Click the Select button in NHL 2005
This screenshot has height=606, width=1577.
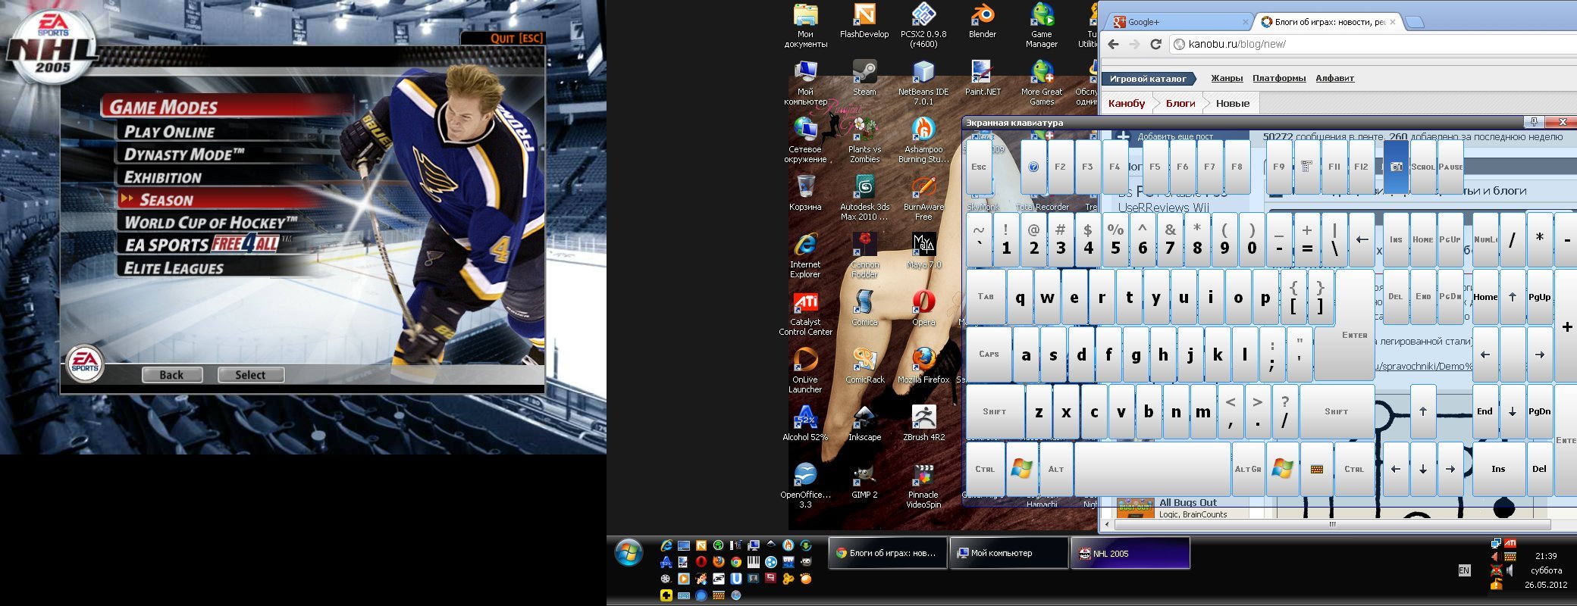coord(250,374)
